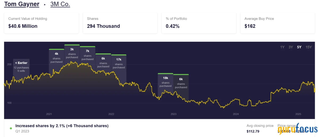Viewport: 319px width, 137px height.
Task: Switch chart range to 3Y
Action: pos(291,47)
